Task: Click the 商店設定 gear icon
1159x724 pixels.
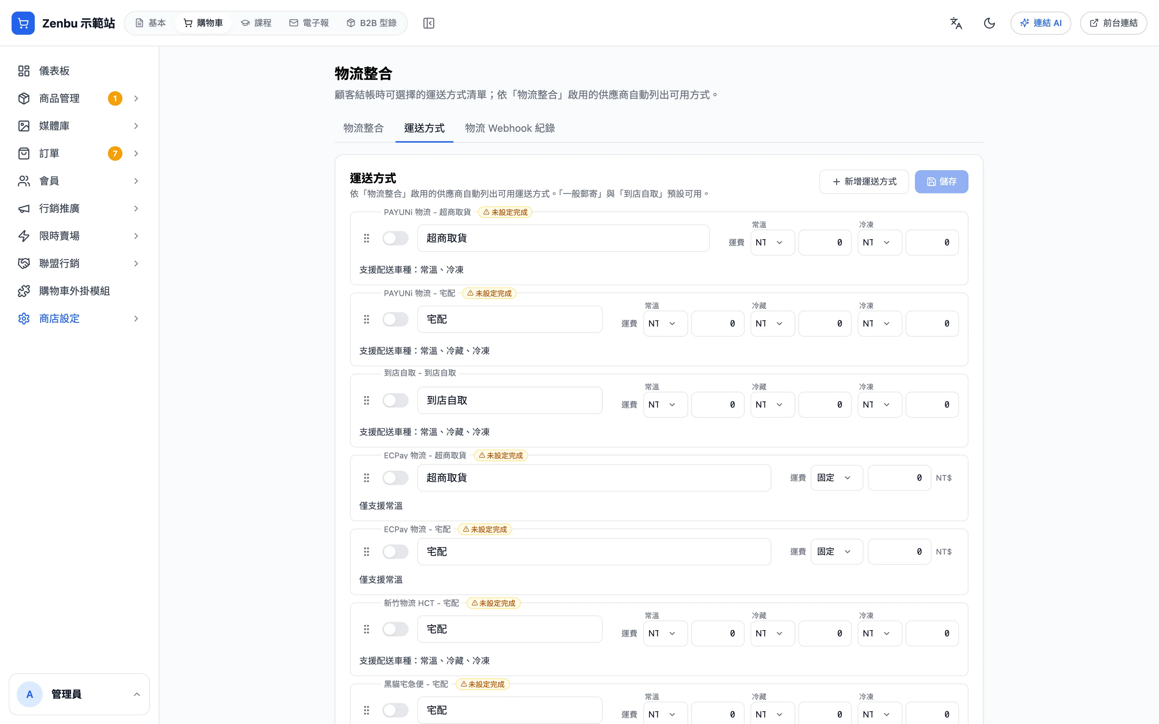Action: (x=24, y=319)
